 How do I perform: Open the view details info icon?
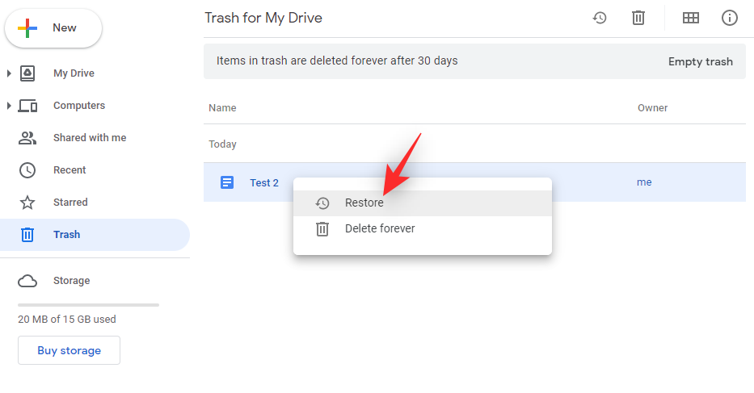730,19
